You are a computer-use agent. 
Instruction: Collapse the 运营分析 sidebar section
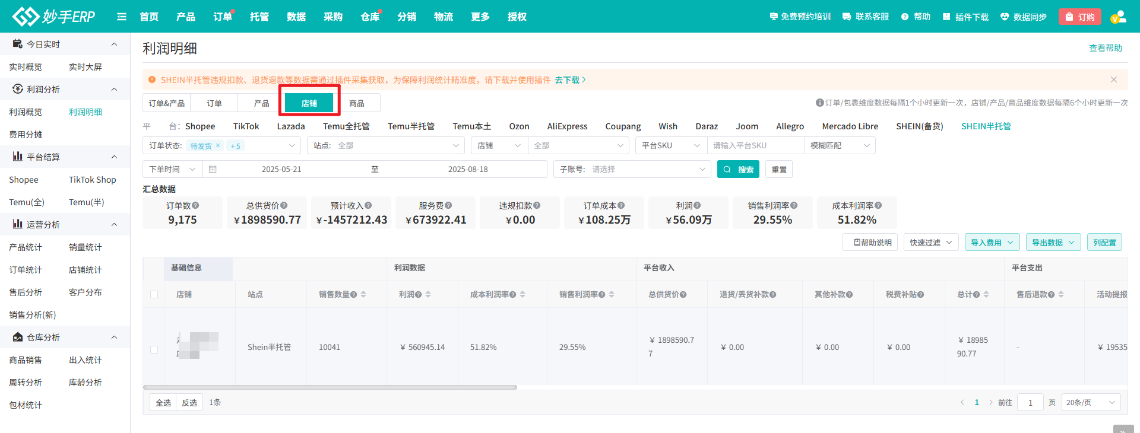coord(114,224)
